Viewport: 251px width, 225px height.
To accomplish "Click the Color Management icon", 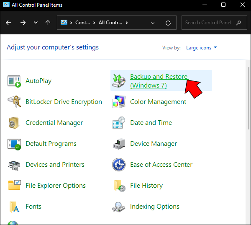I will tap(119, 102).
